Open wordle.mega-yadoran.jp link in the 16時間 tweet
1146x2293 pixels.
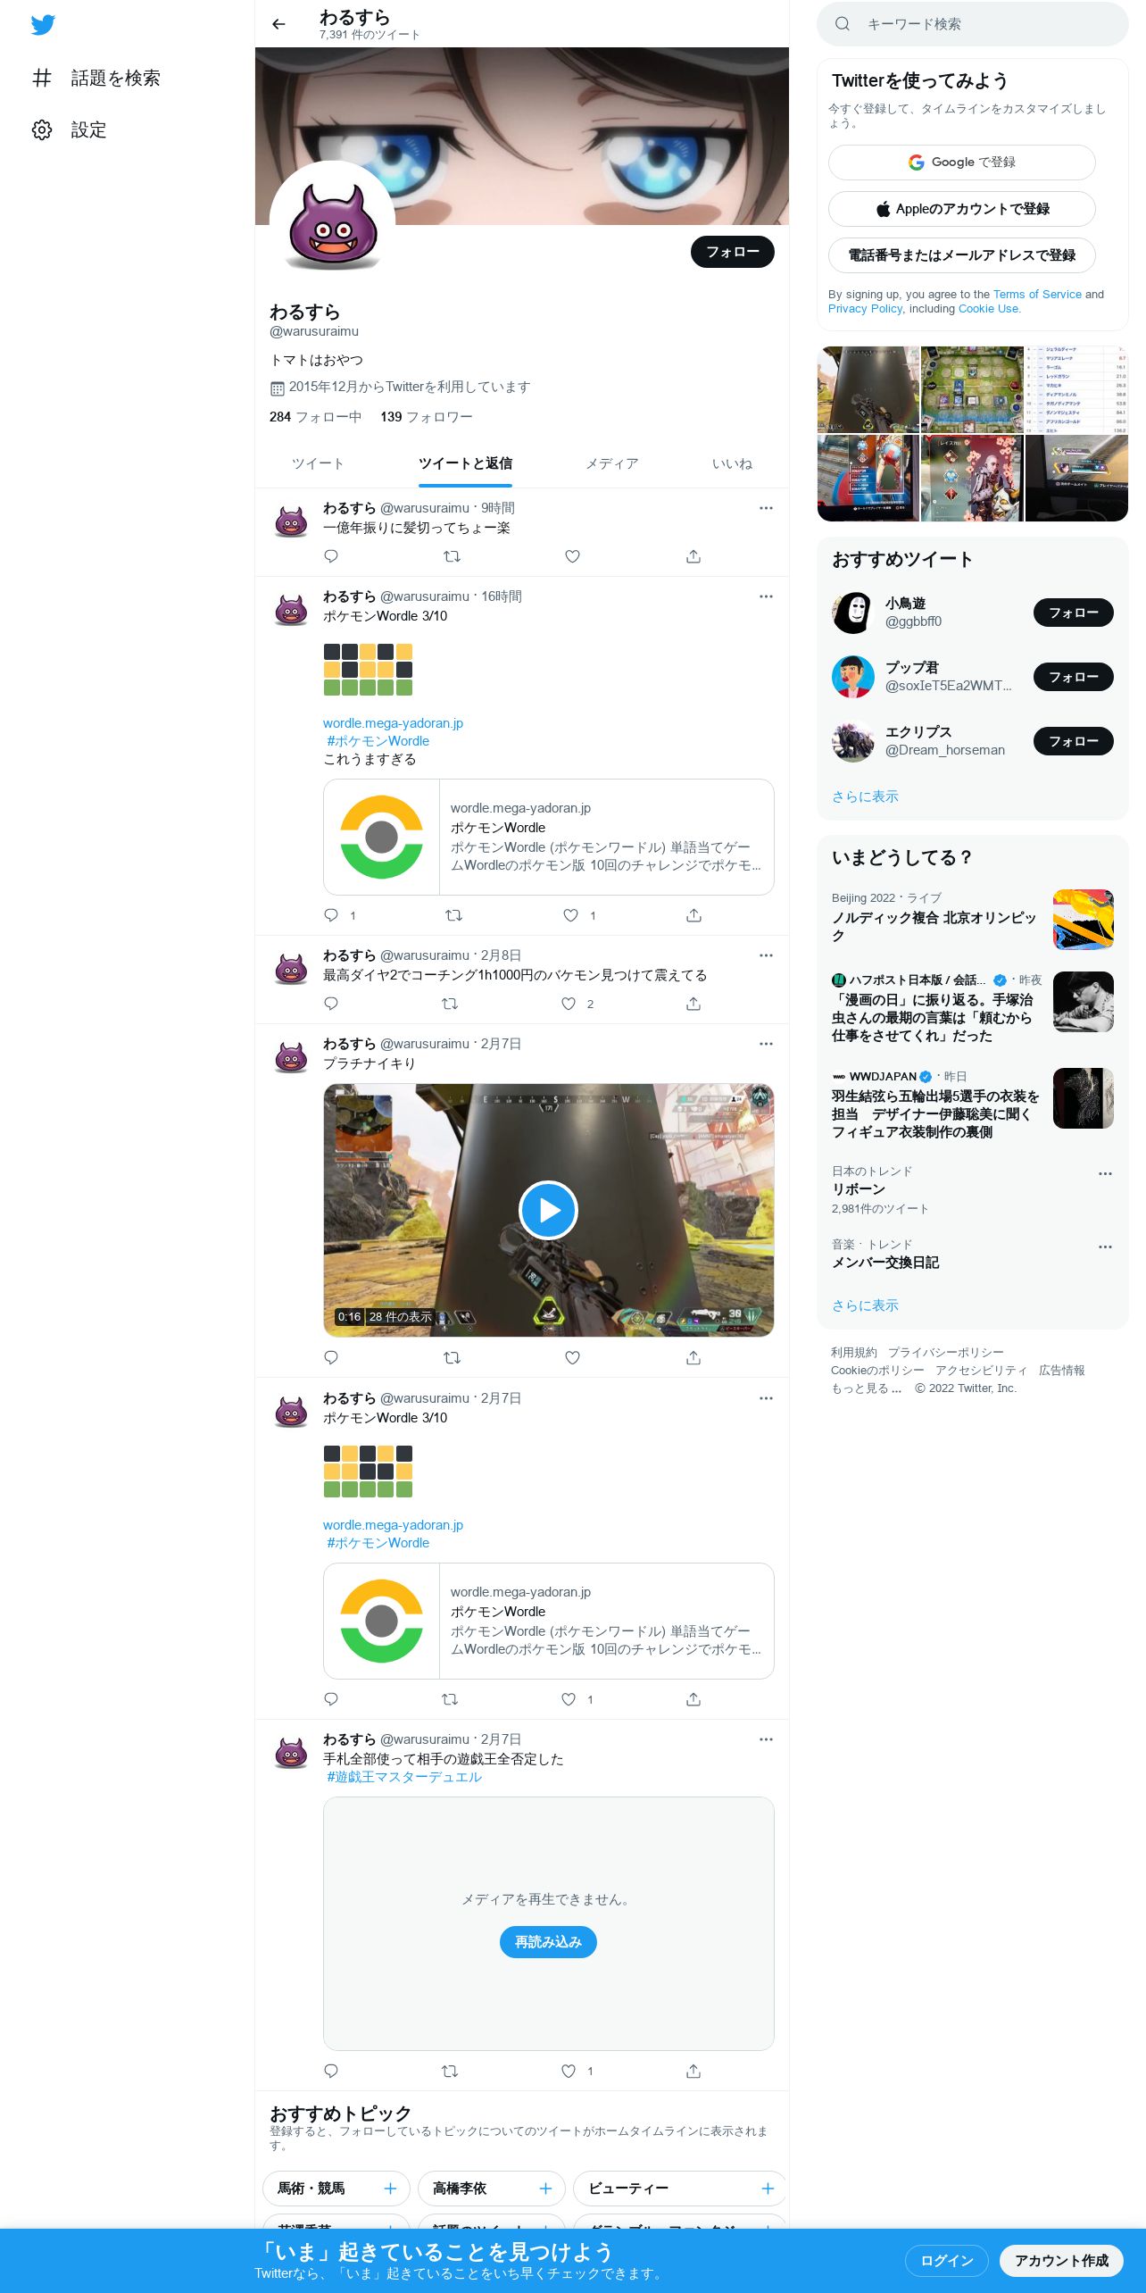393,723
